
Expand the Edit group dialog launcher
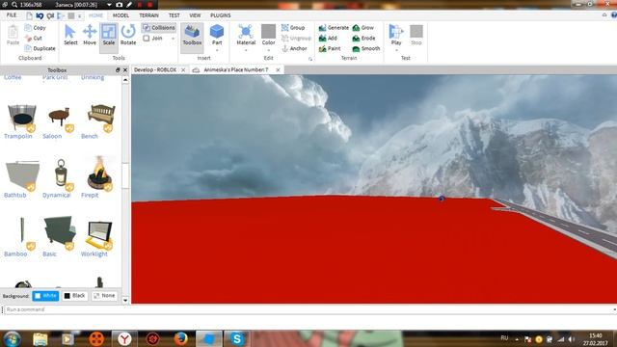(x=310, y=59)
